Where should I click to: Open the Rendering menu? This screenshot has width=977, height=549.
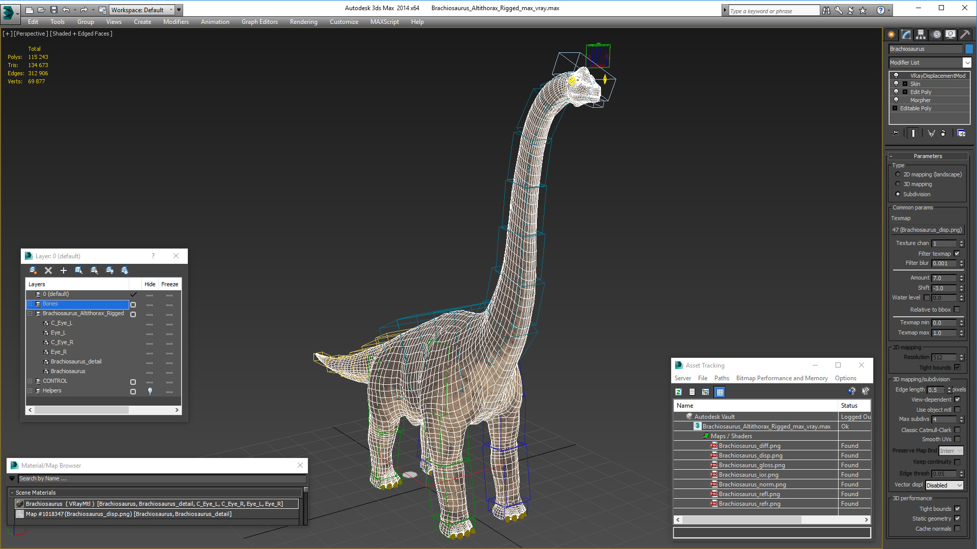point(303,22)
